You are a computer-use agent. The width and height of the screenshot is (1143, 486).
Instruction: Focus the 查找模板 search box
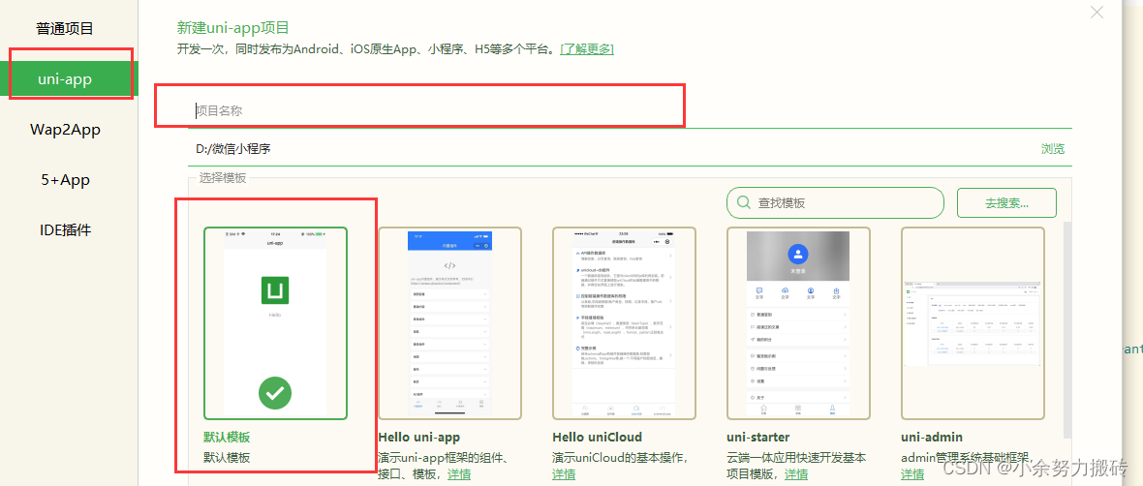(835, 202)
